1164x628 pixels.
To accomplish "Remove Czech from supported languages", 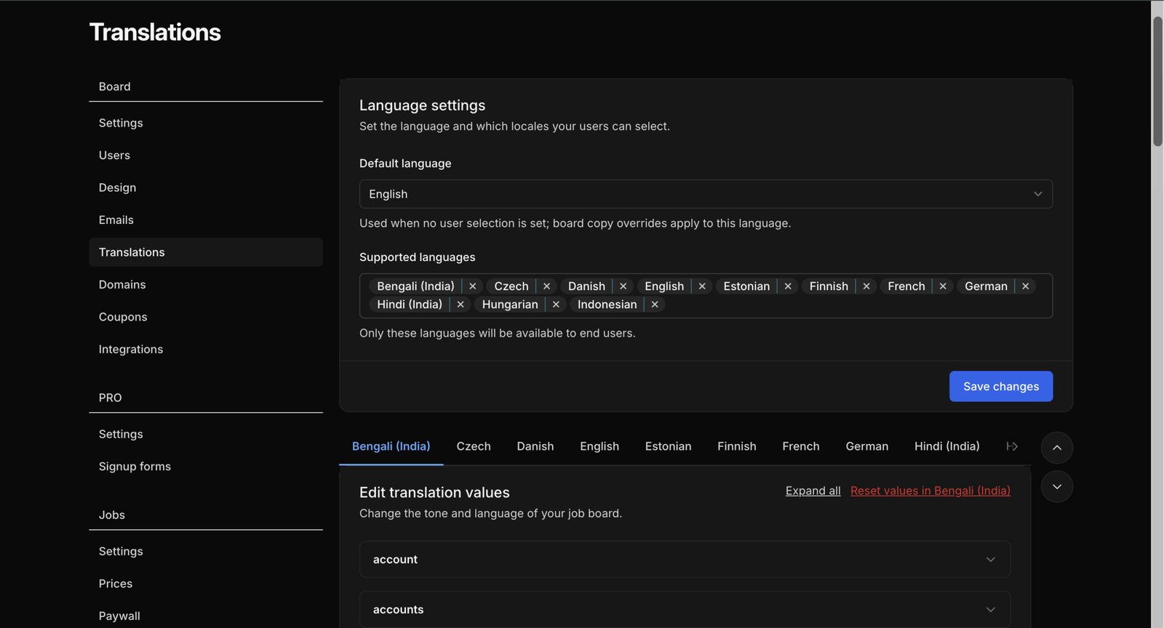I will (546, 286).
